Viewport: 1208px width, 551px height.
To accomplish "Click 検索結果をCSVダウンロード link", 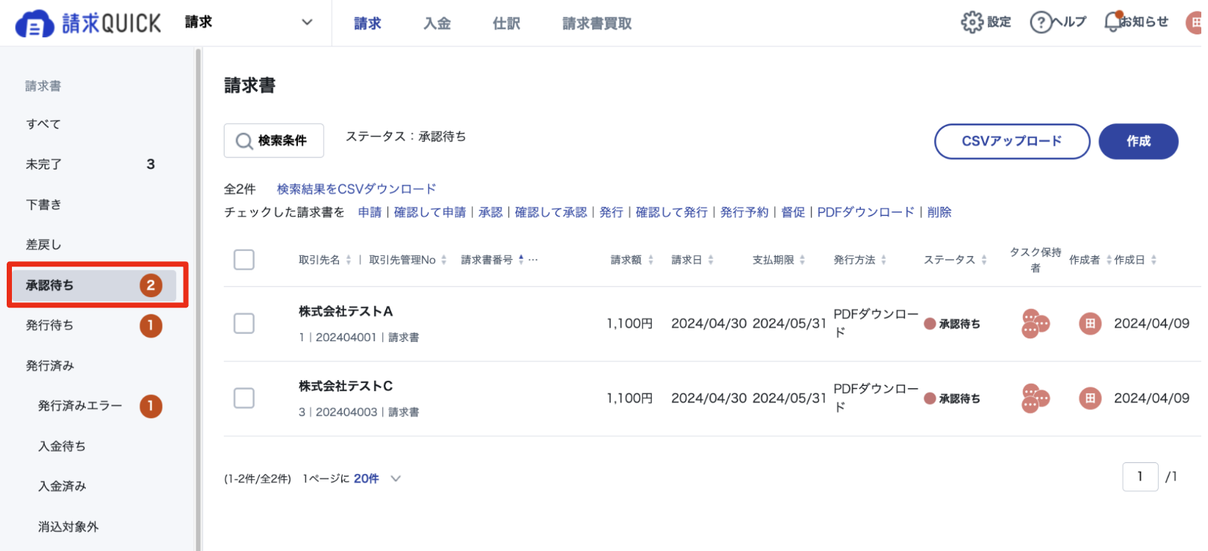I will click(356, 189).
